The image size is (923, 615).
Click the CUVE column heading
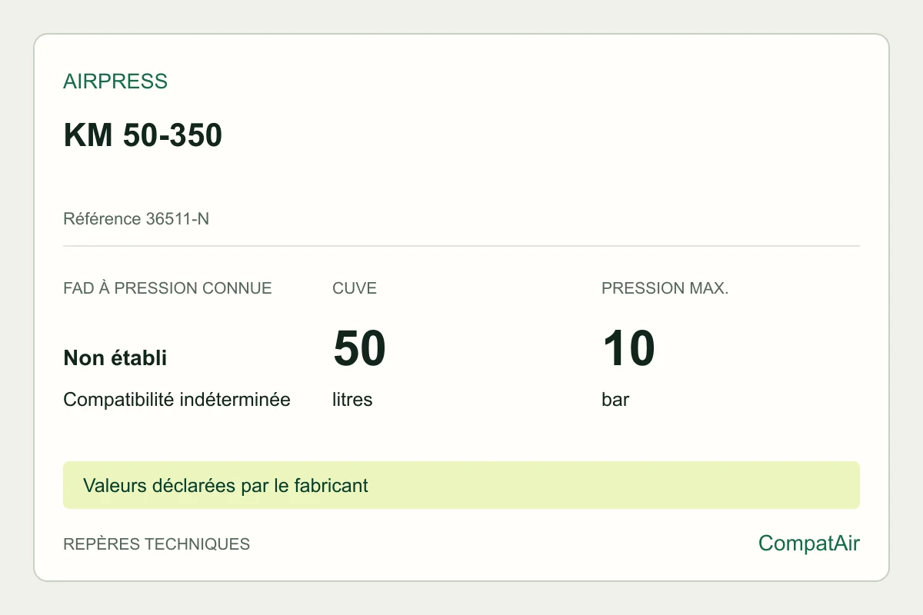pos(355,288)
